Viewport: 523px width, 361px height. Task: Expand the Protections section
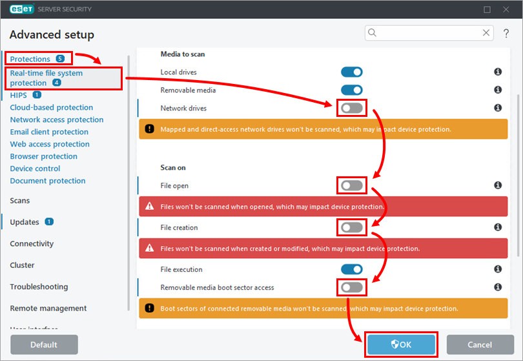pyautogui.click(x=30, y=59)
